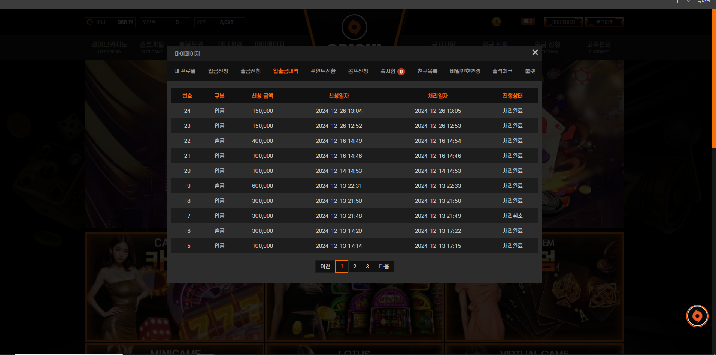The width and height of the screenshot is (716, 355).
Task: Go to page 2 in pagination
Action: click(x=355, y=266)
